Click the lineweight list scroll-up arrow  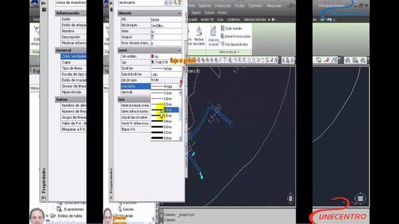[x=180, y=93]
